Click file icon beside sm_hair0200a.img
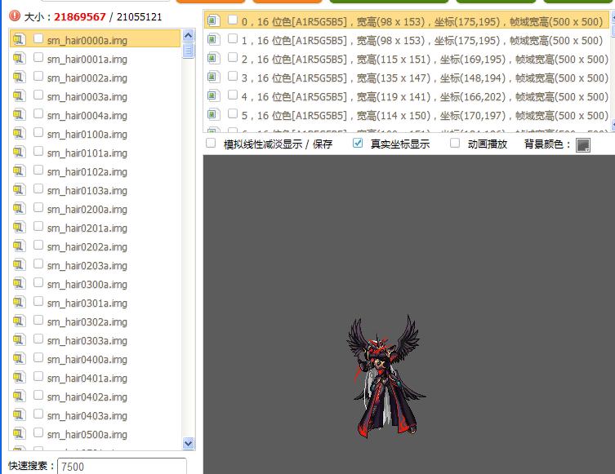 click(19, 208)
